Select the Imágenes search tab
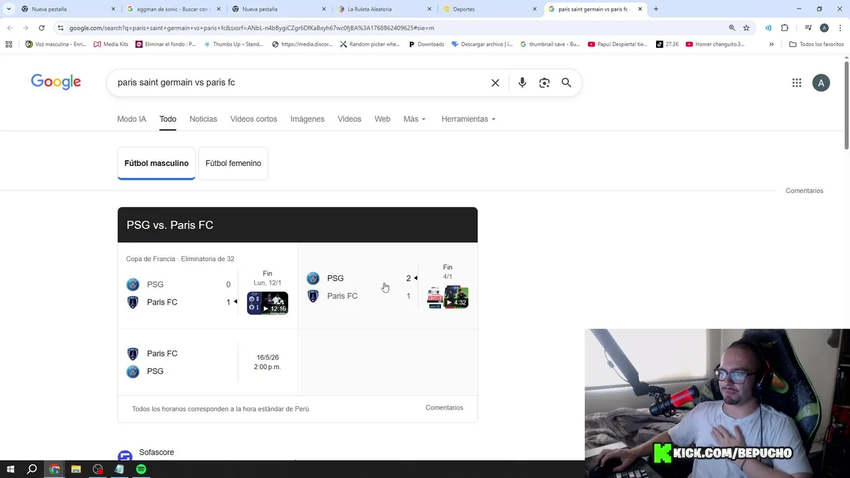 307,119
